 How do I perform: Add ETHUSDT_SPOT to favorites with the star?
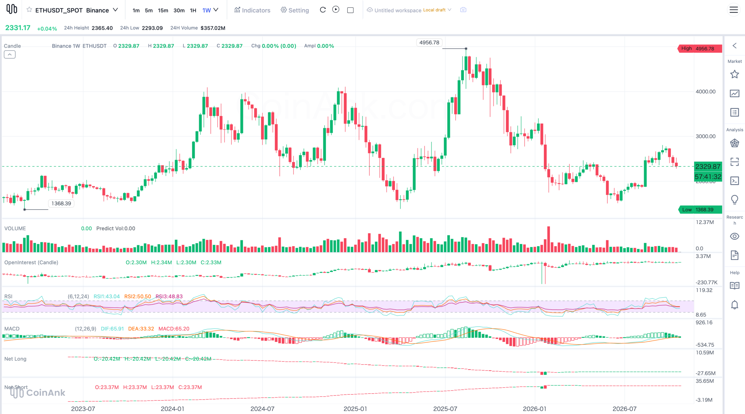(29, 10)
